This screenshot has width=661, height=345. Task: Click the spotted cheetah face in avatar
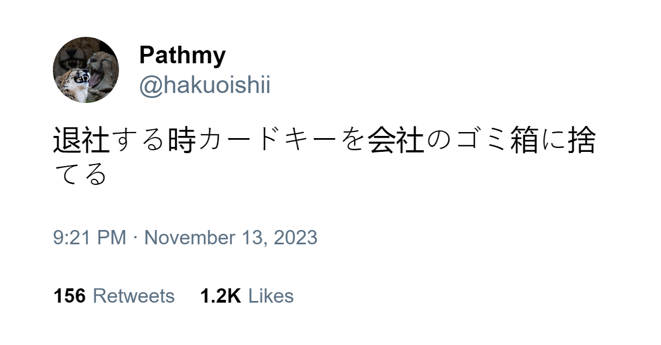pyautogui.click(x=75, y=81)
